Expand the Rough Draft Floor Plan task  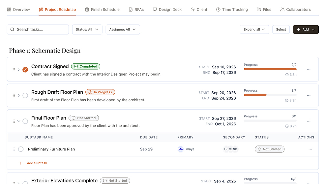point(19,95)
